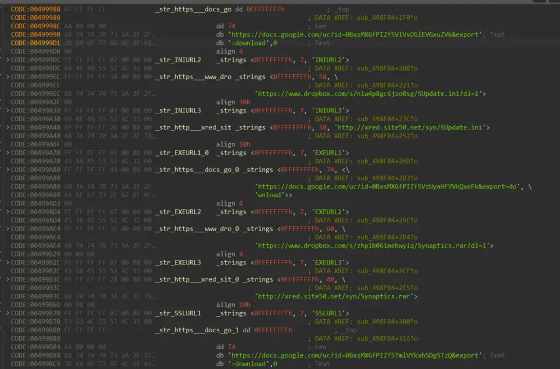This screenshot has height=369, width=560.
Task: Expand the _str_https___www_dro_0 structure row
Action: [x=8, y=229]
